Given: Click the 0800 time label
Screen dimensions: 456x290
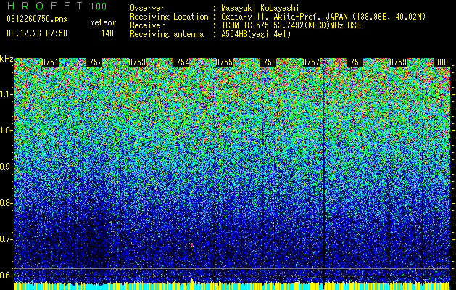Looking at the screenshot, I should 442,62.
